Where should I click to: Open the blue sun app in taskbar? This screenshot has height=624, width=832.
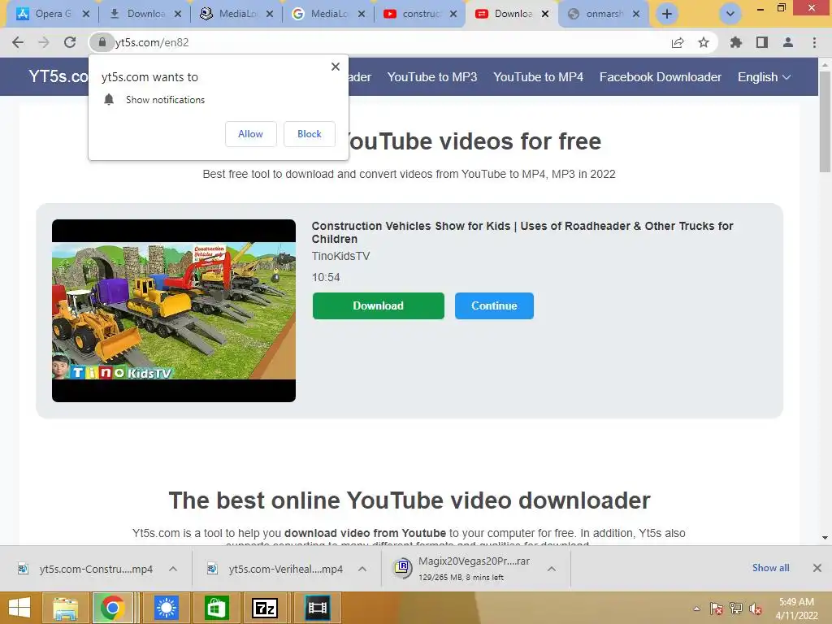[x=167, y=608]
